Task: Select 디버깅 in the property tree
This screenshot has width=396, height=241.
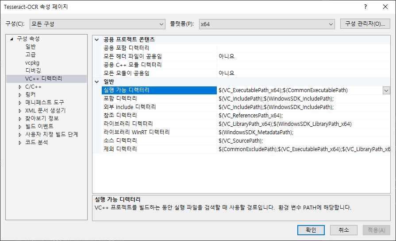Action: [x=33, y=70]
